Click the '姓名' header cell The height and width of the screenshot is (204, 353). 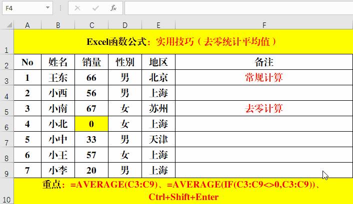tap(58, 62)
